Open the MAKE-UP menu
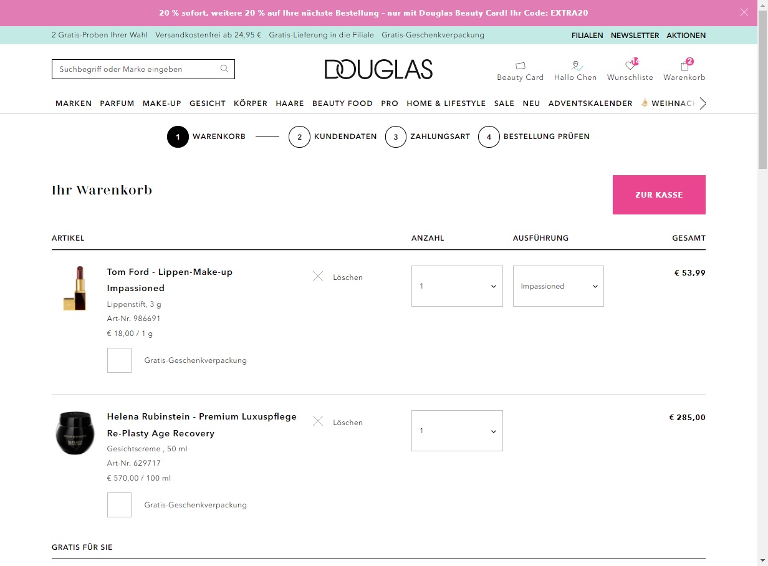The width and height of the screenshot is (768, 566). click(162, 103)
